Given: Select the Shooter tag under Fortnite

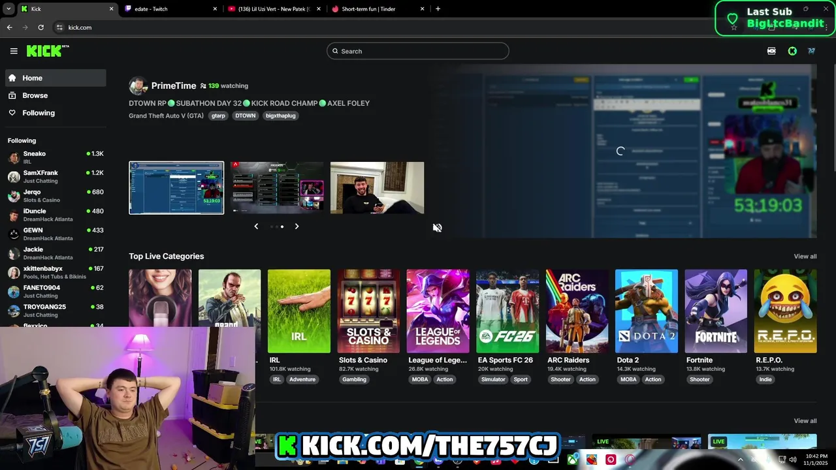Looking at the screenshot, I should 699,379.
